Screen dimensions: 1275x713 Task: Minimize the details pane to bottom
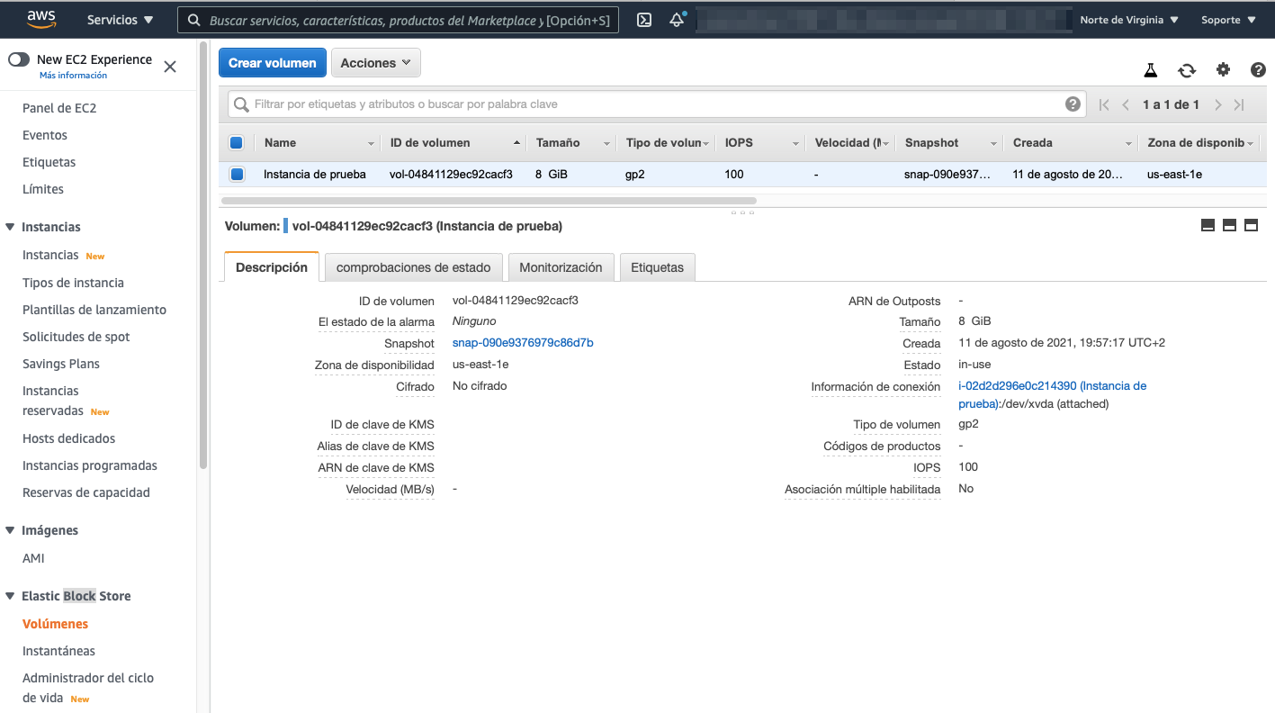[x=1208, y=225]
